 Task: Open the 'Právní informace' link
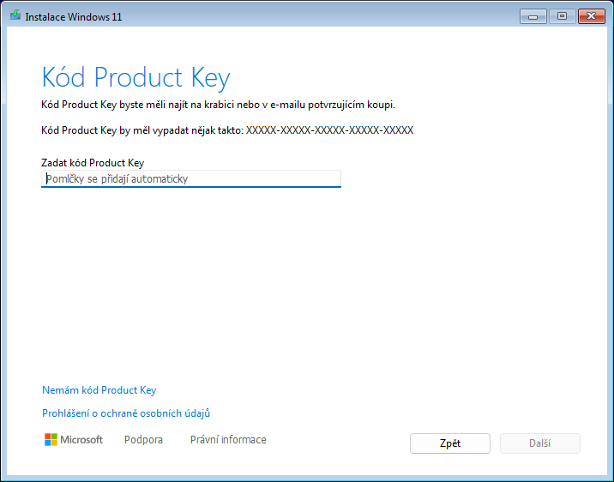tap(228, 440)
